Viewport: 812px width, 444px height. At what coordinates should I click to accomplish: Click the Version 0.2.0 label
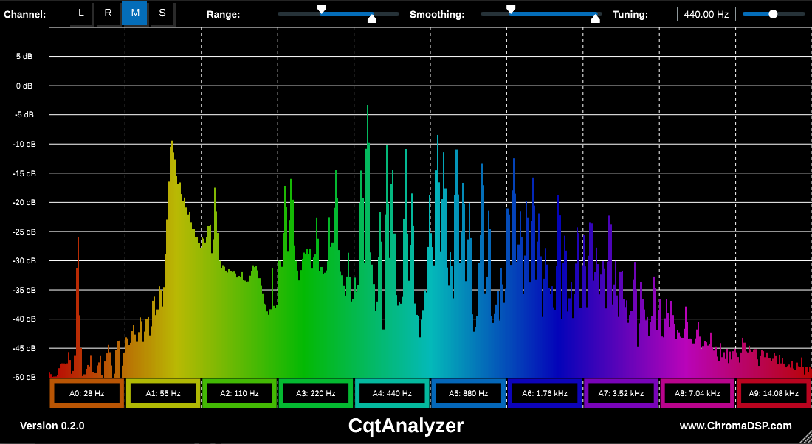coord(52,426)
